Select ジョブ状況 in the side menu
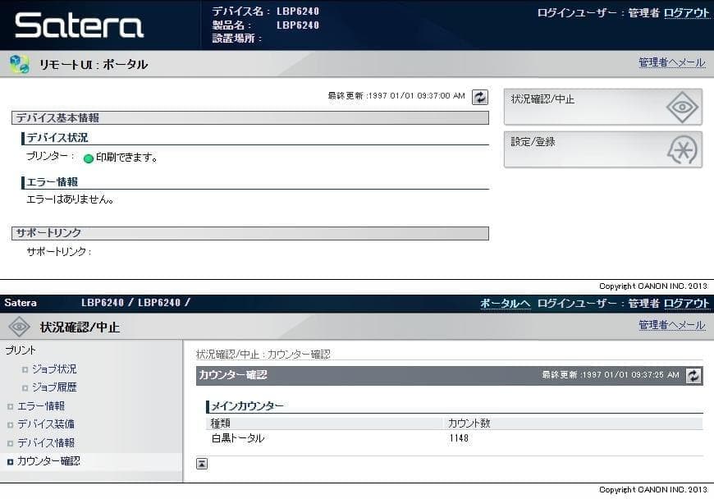 [54, 369]
